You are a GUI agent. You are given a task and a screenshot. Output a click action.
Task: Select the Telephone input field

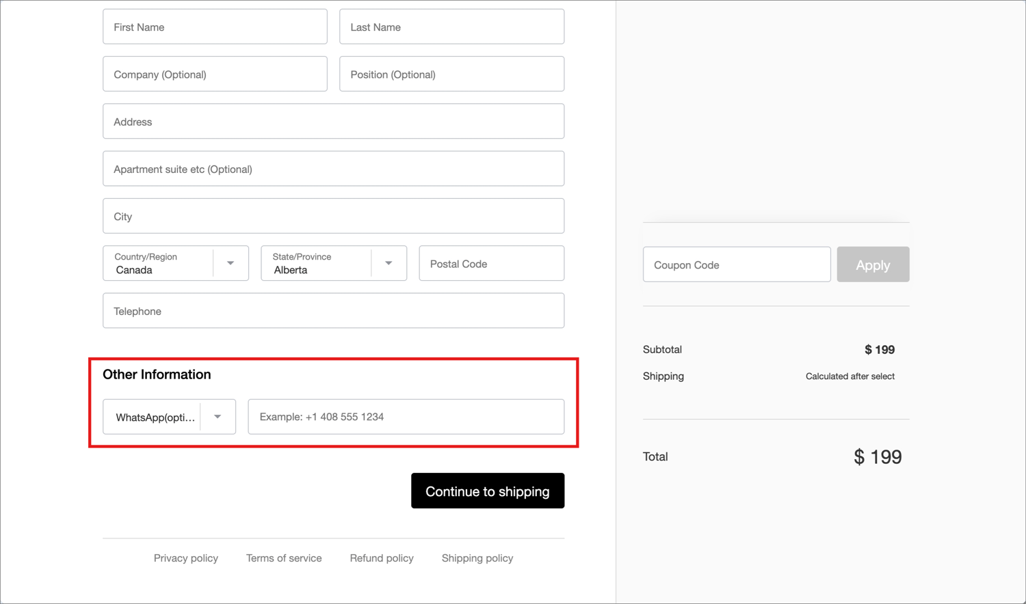[x=333, y=312]
